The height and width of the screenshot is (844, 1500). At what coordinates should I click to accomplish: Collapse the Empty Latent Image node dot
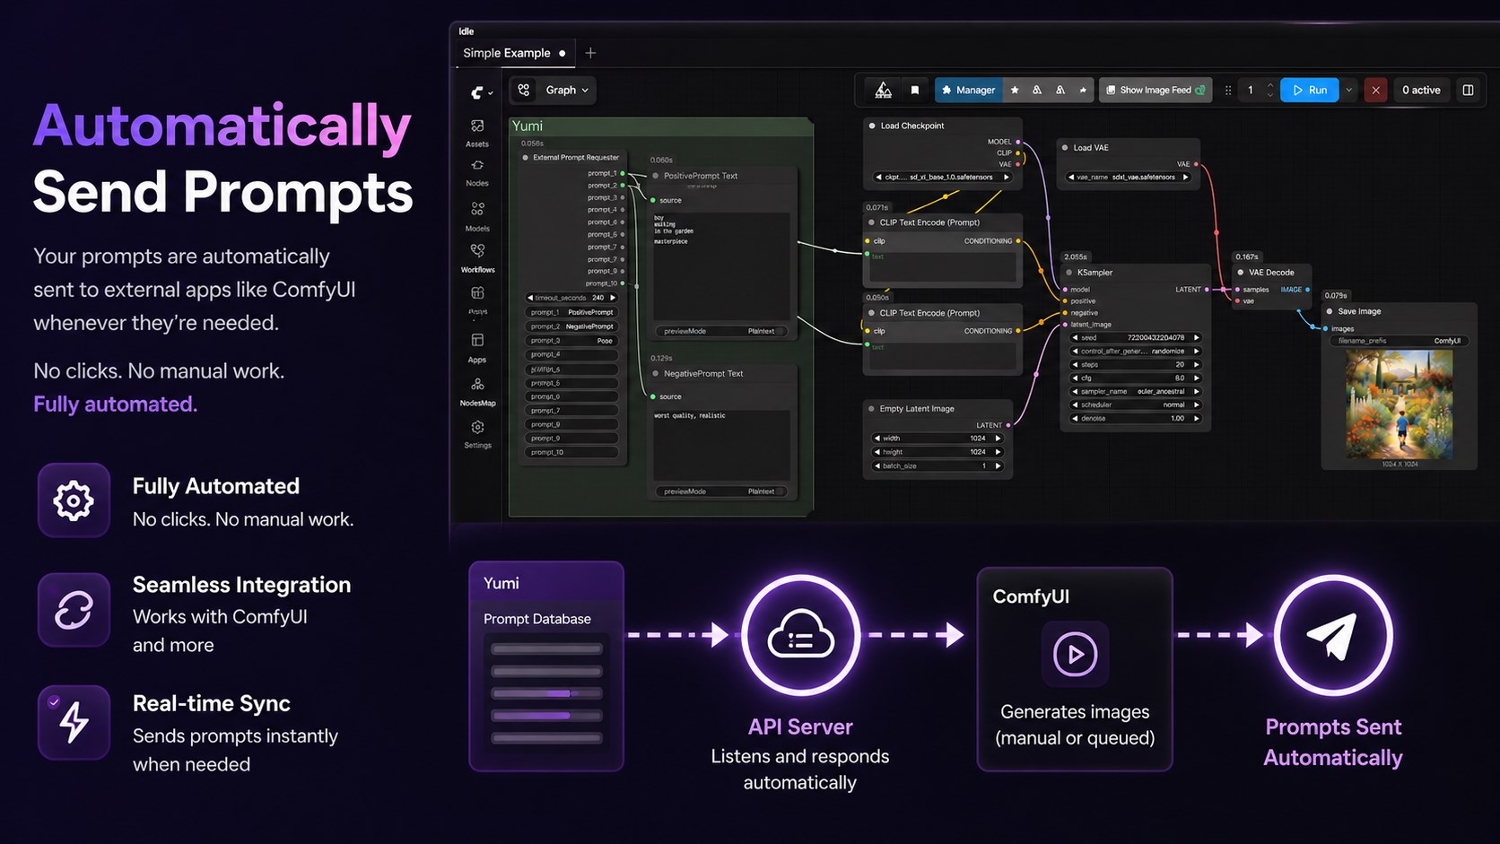point(871,408)
